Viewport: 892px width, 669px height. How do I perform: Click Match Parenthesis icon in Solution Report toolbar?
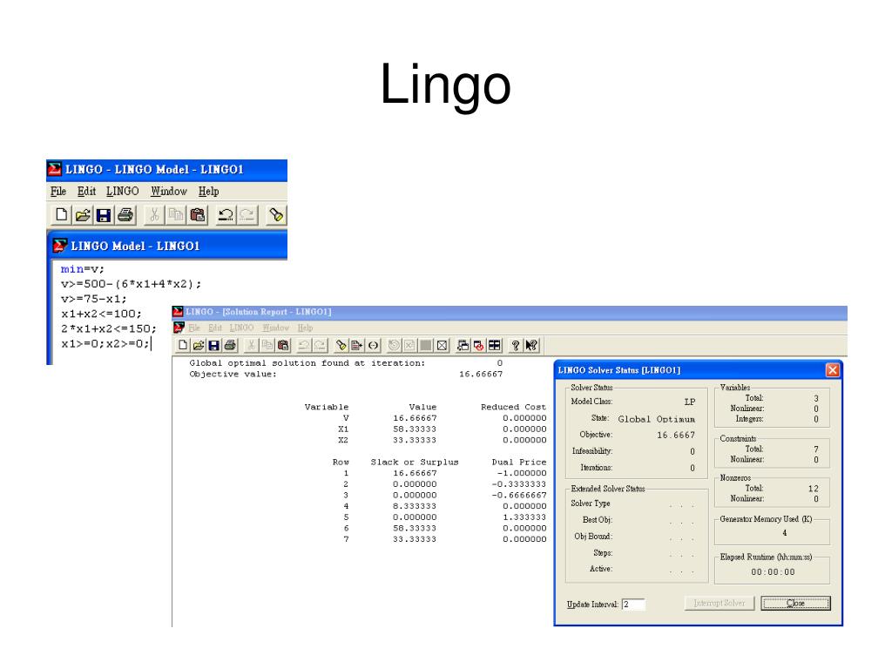click(373, 345)
